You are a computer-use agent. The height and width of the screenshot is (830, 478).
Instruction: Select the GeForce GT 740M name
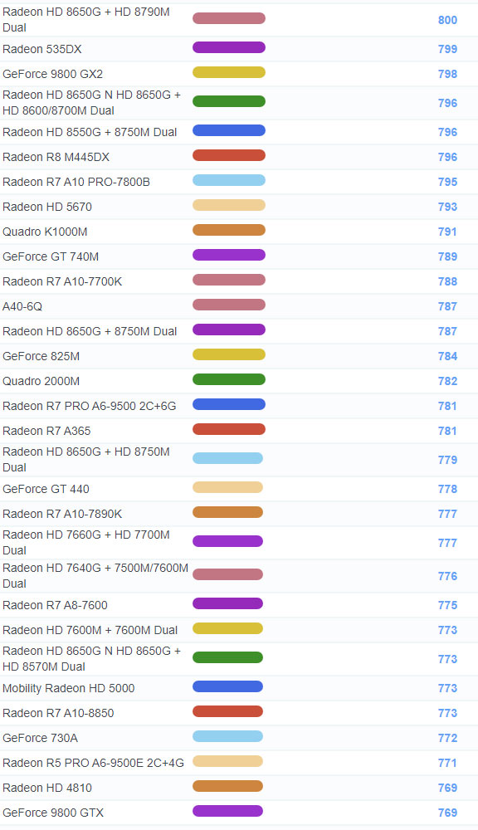point(51,256)
